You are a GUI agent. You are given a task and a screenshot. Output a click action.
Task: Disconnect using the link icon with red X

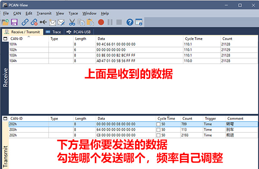pyautogui.click(x=34, y=22)
